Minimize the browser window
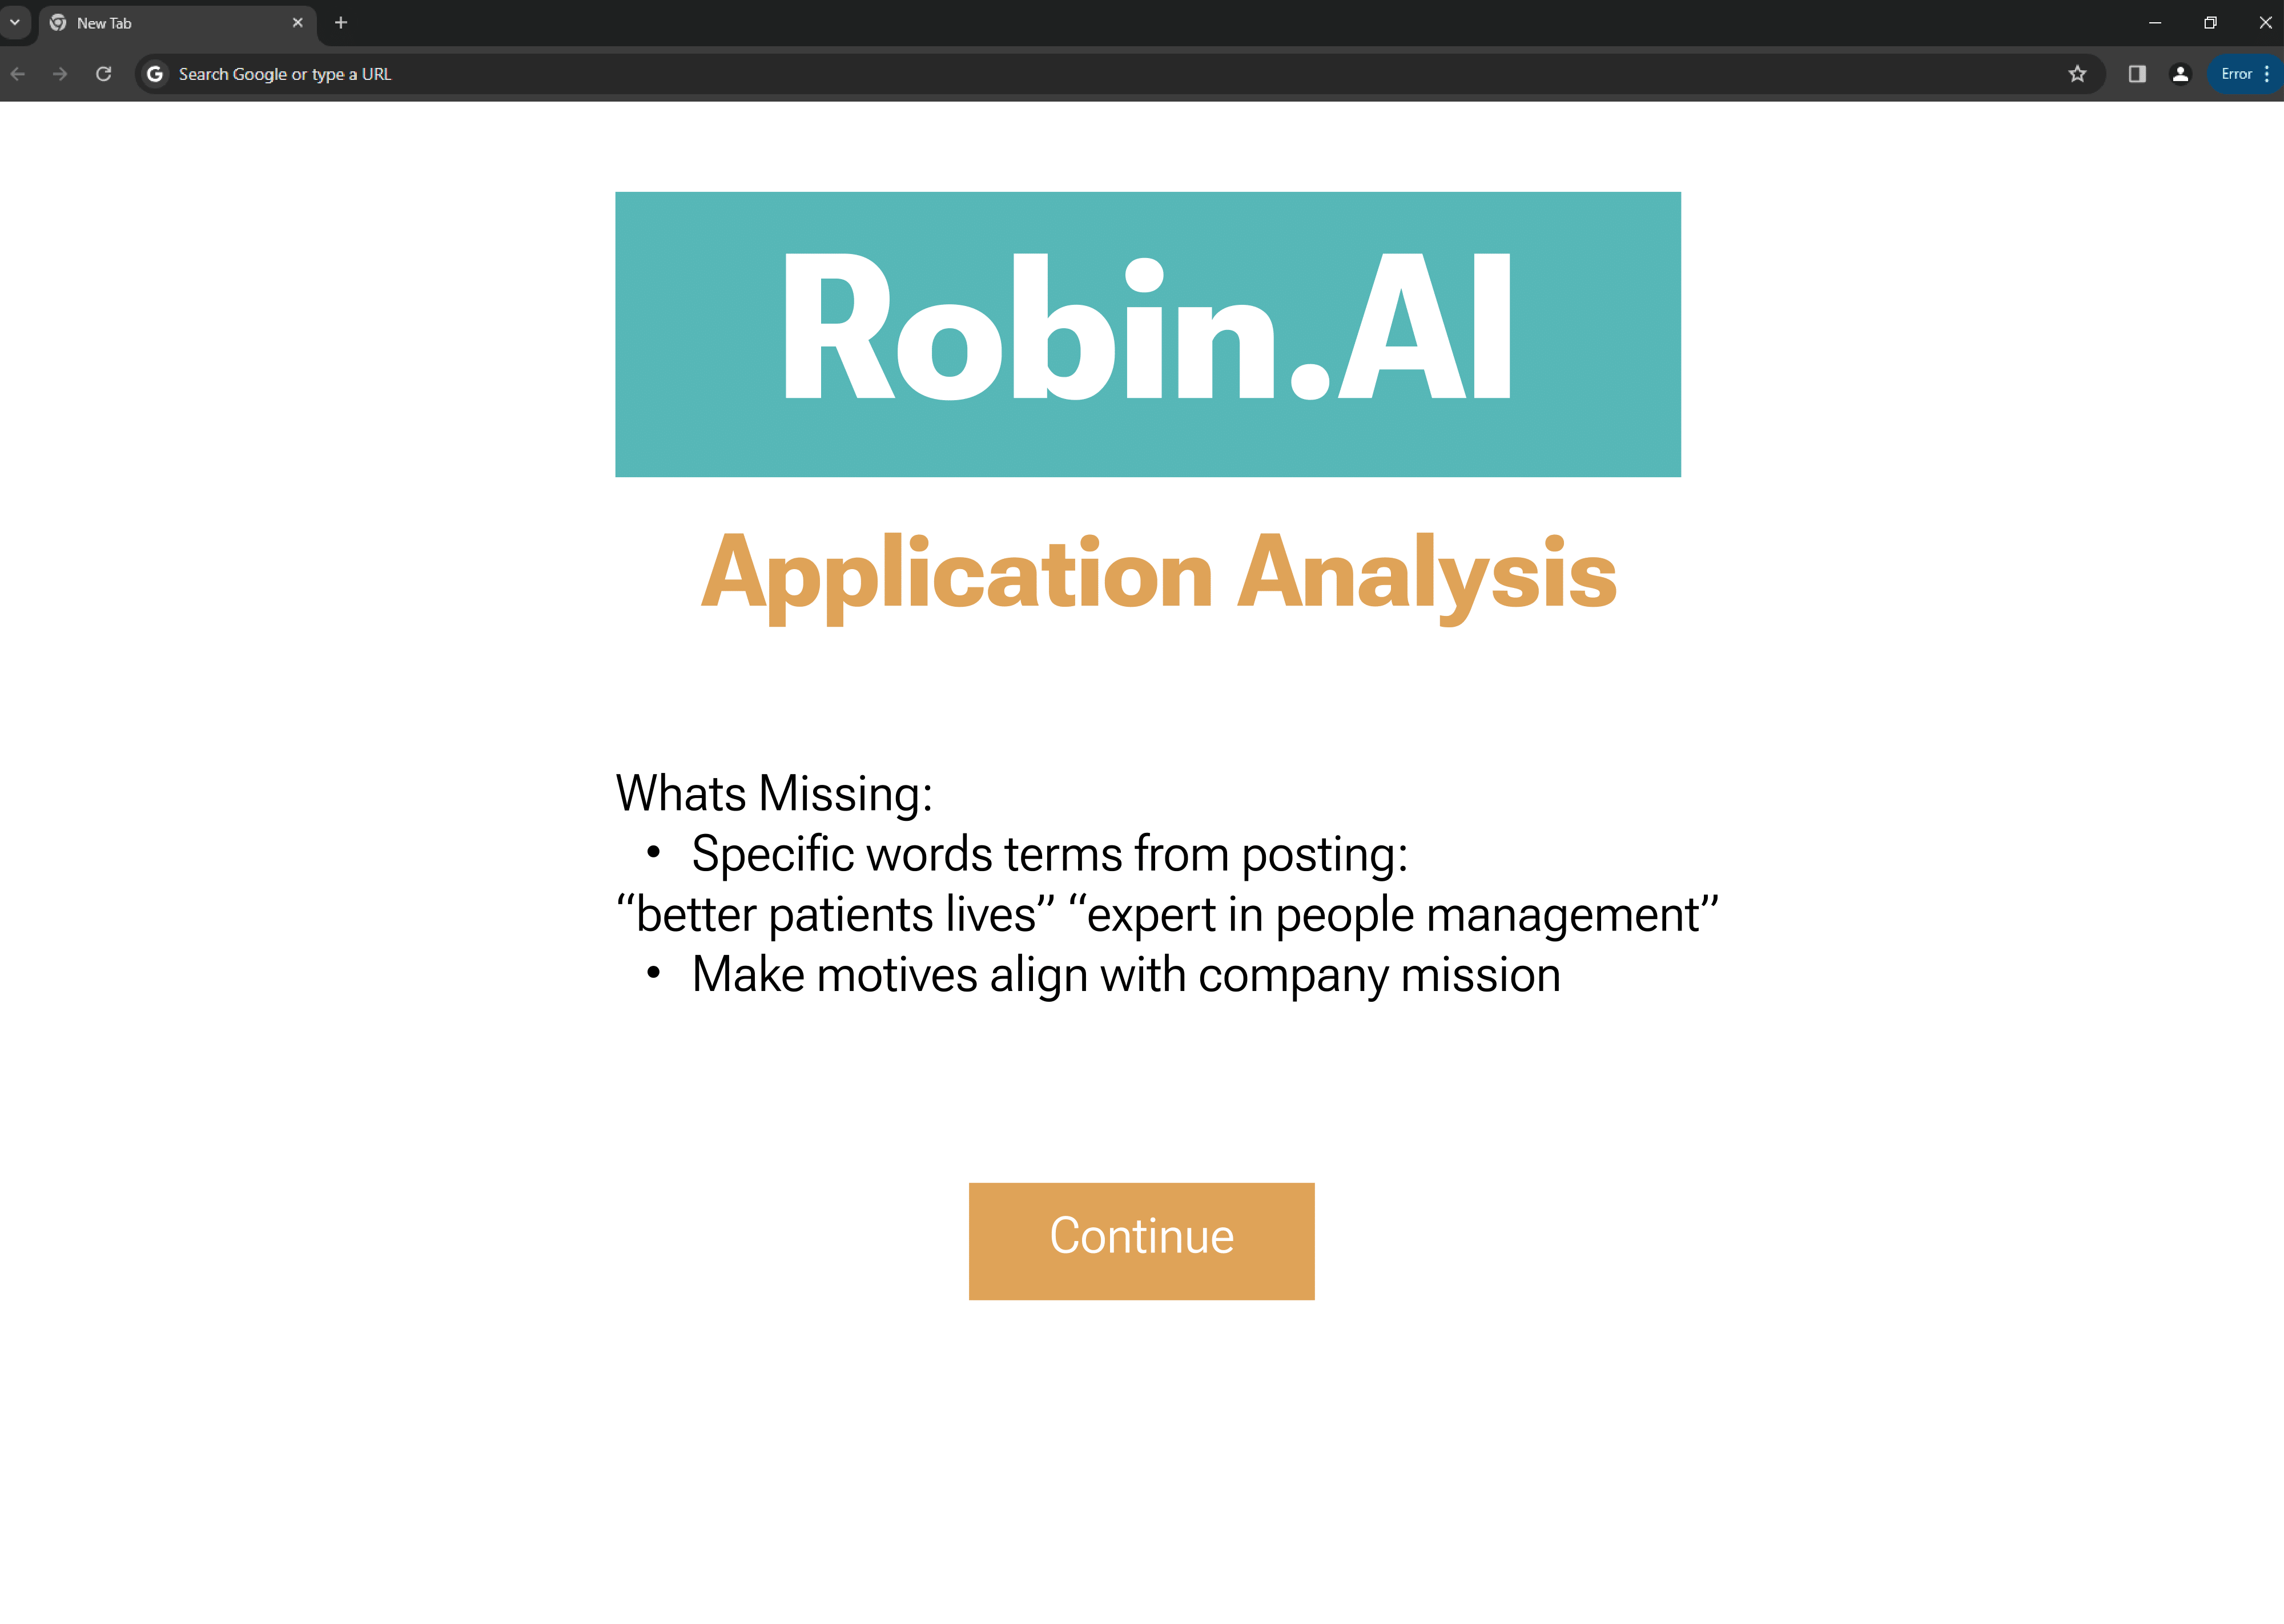The image size is (2284, 1624). (x=2155, y=23)
